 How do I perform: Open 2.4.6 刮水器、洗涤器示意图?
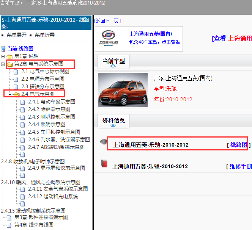(x=59, y=139)
